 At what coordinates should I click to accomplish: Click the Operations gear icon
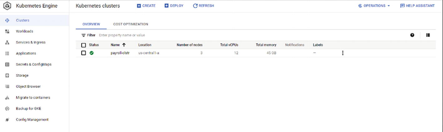tap(360, 6)
